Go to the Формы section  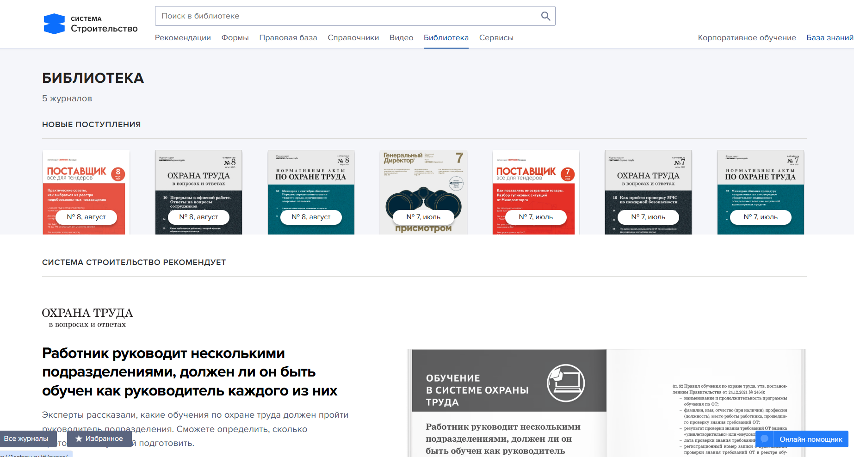[235, 38]
